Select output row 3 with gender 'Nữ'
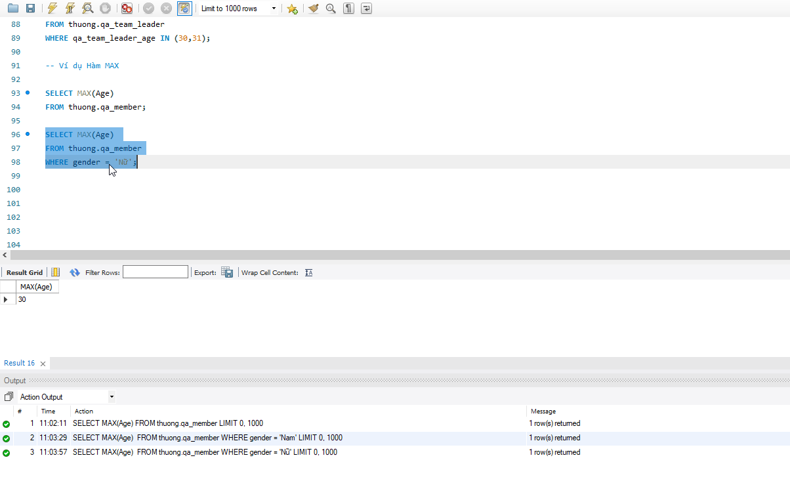 395,452
